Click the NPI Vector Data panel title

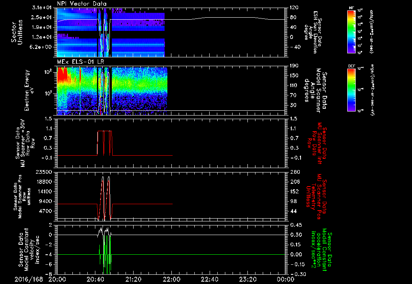(82, 4)
